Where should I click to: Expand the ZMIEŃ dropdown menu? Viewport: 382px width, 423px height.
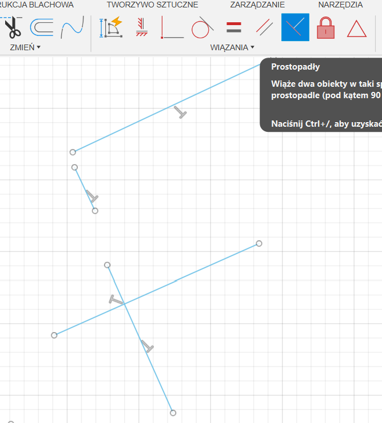(x=25, y=47)
